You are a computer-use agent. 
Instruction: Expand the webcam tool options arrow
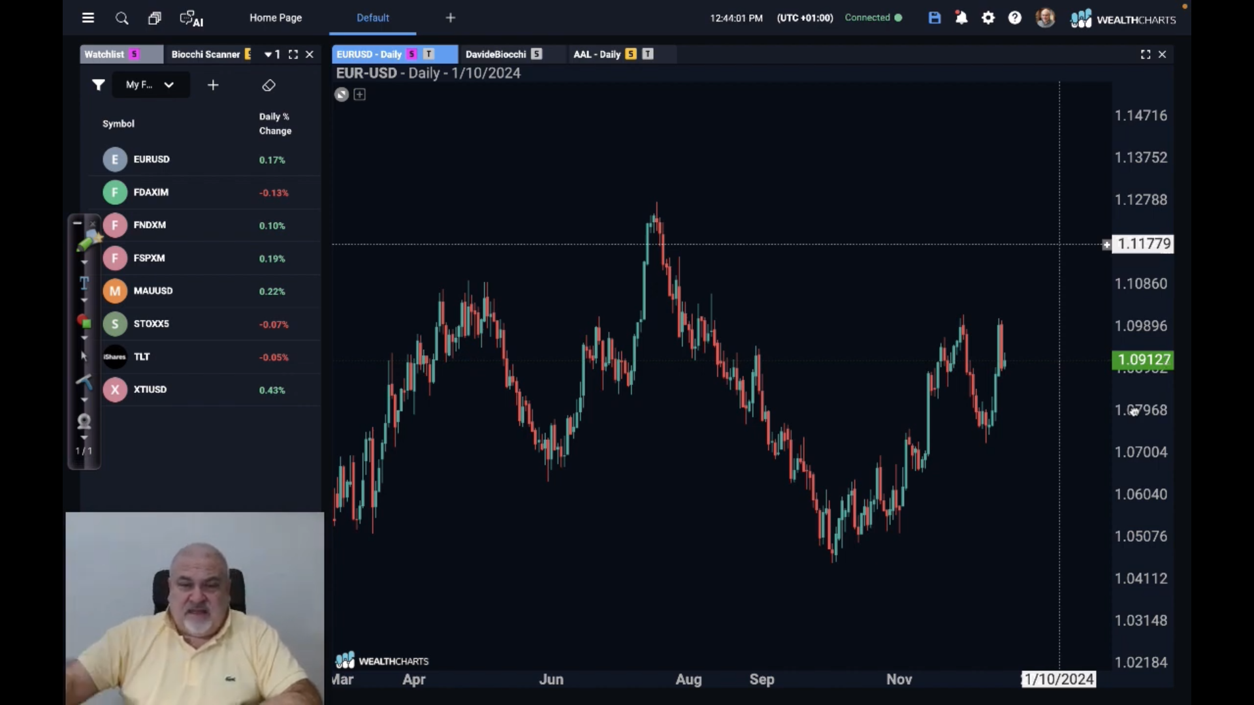pos(84,438)
